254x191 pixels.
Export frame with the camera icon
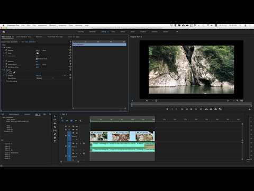(215, 109)
